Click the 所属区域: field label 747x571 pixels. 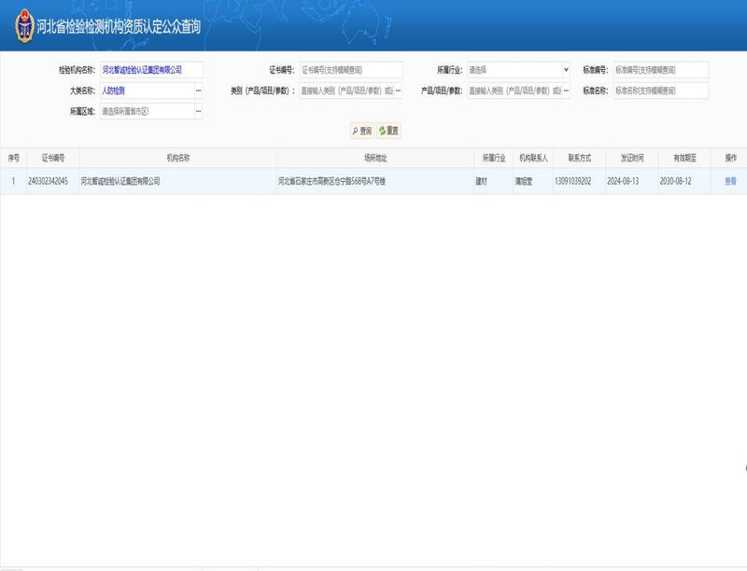pos(82,111)
